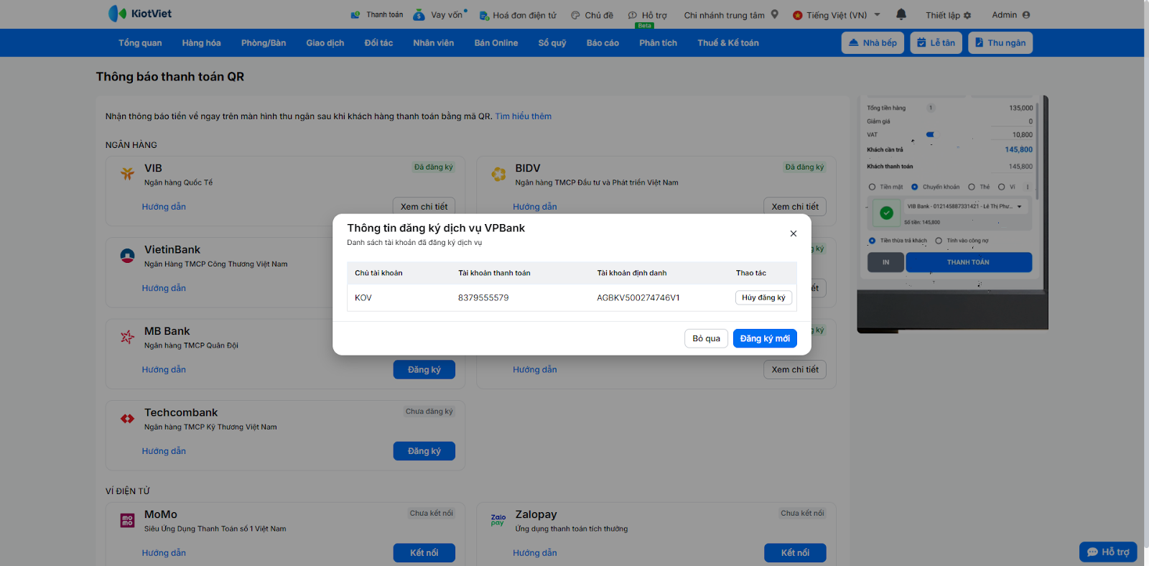Follow the Tìm hiểu thêm link
This screenshot has width=1149, height=566.
coord(524,116)
